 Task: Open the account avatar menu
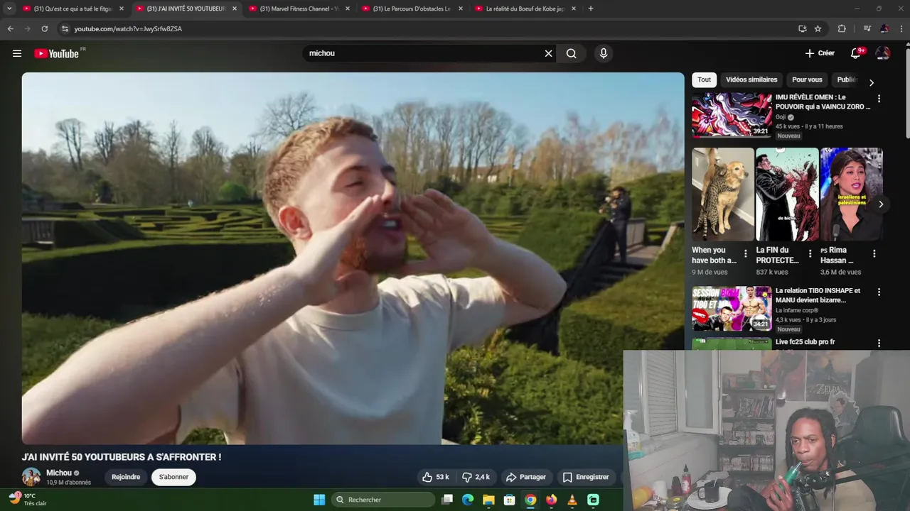[883, 53]
